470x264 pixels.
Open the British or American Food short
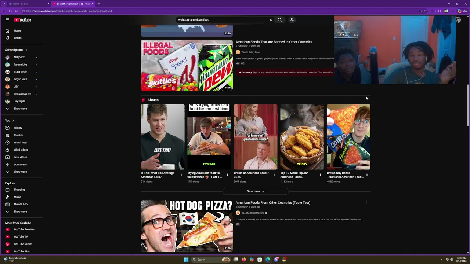[x=256, y=137]
